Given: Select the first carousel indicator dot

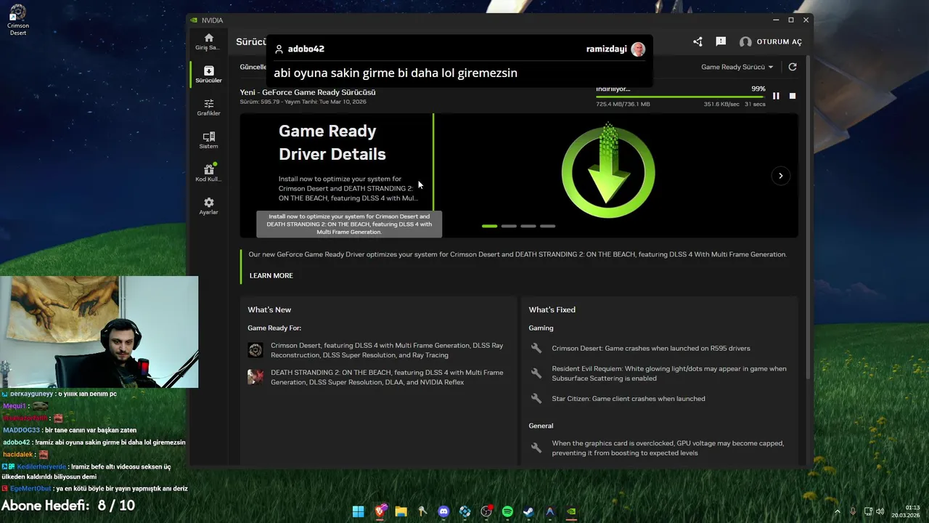Looking at the screenshot, I should point(490,226).
